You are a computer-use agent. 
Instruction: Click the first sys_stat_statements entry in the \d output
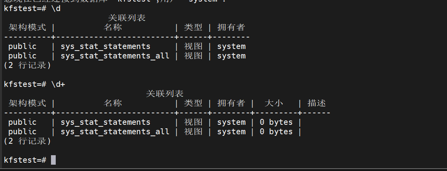pyautogui.click(x=106, y=46)
